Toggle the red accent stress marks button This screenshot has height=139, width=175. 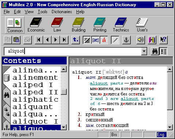coord(104,40)
